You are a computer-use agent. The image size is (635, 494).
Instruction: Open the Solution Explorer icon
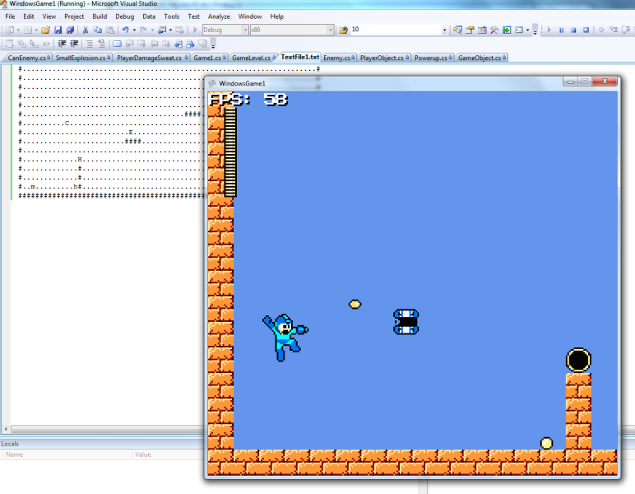[457, 30]
